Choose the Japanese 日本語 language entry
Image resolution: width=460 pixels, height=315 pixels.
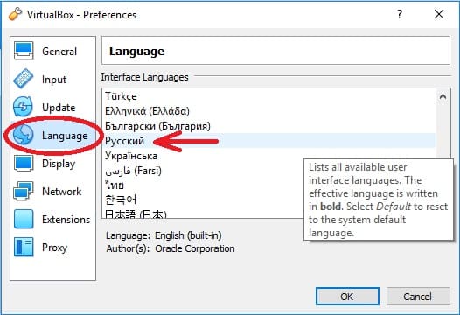coord(204,213)
